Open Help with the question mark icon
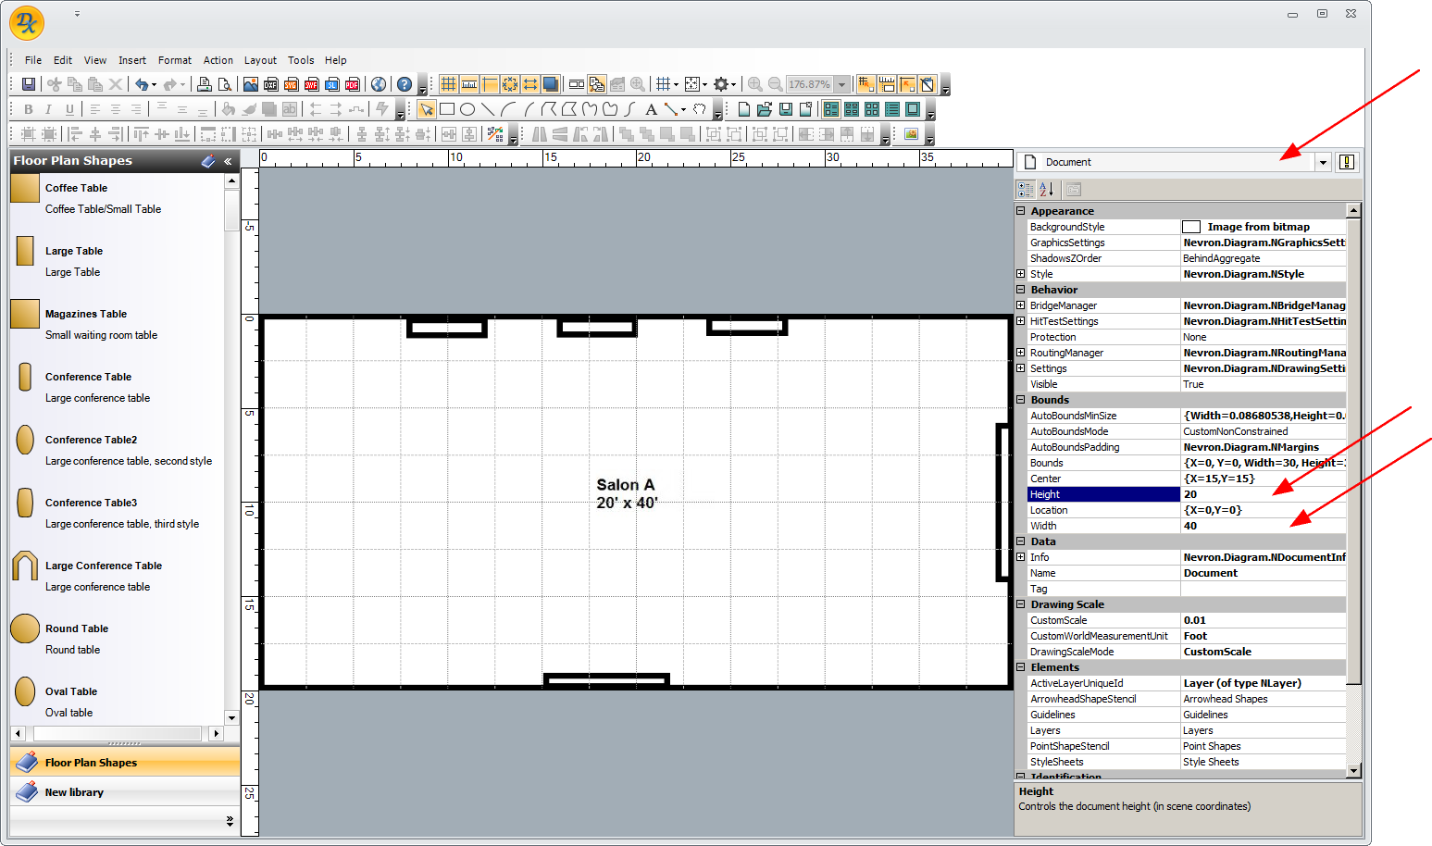The height and width of the screenshot is (846, 1432). tap(405, 84)
